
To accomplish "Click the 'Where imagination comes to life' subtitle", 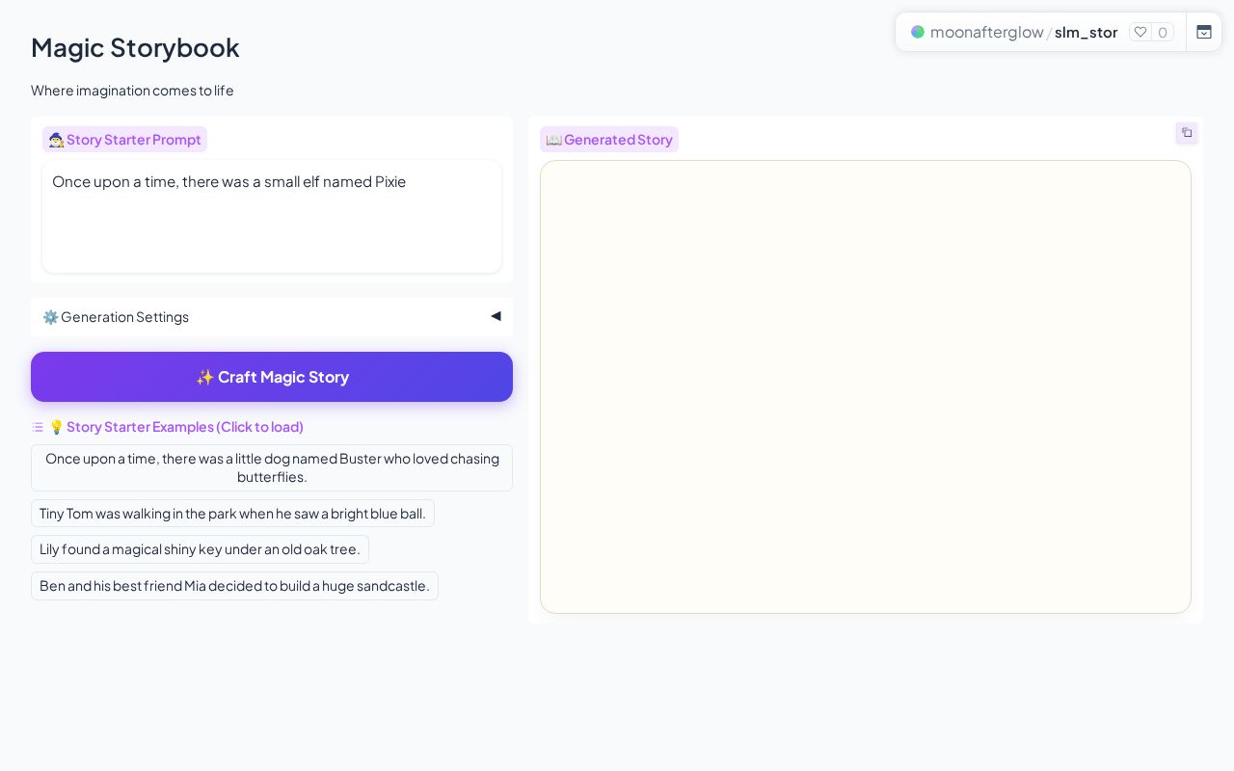I will pos(132,91).
